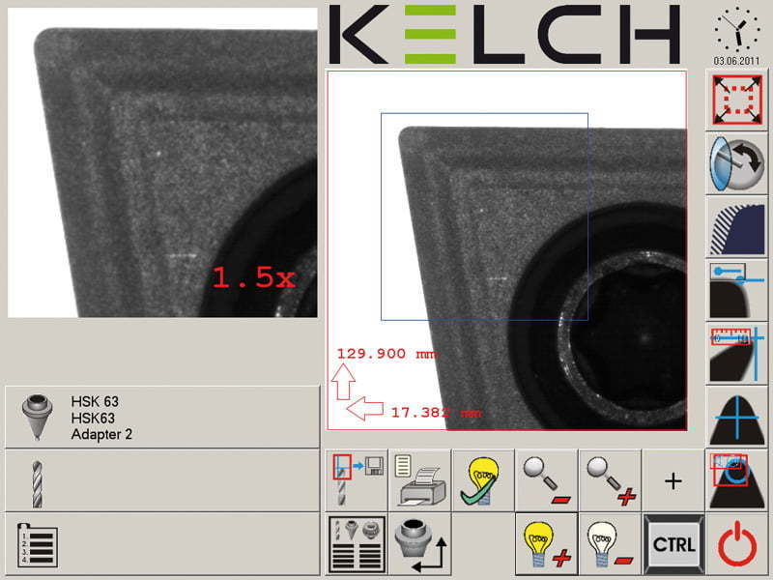
Task: Click the plus sign crosshair button
Action: pyautogui.click(x=673, y=481)
